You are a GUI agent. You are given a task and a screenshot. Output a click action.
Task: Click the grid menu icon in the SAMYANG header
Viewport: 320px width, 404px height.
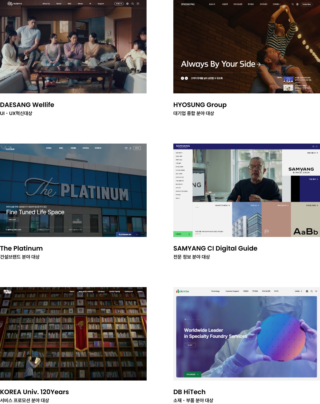pos(317,146)
